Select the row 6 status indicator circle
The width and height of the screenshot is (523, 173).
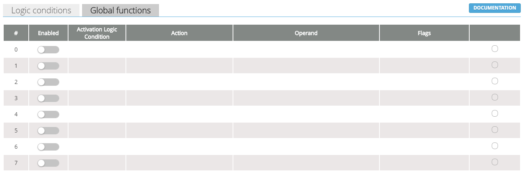495,146
